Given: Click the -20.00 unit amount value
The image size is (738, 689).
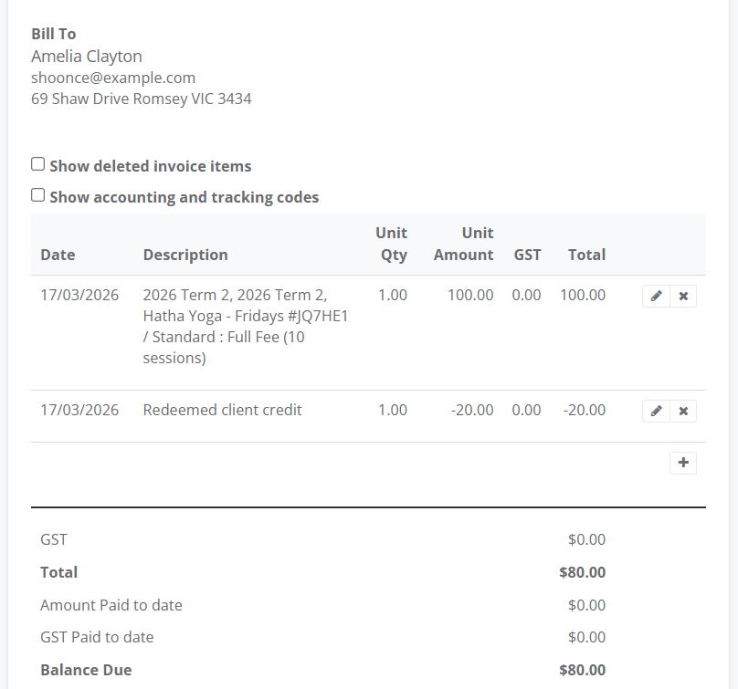Looking at the screenshot, I should (472, 410).
